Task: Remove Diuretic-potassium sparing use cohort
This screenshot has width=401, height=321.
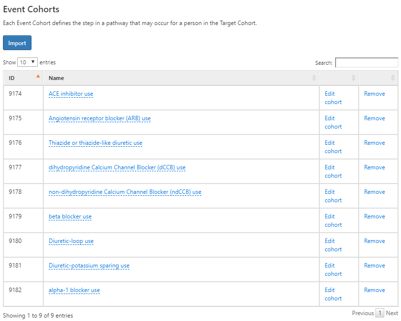Action: [374, 265]
